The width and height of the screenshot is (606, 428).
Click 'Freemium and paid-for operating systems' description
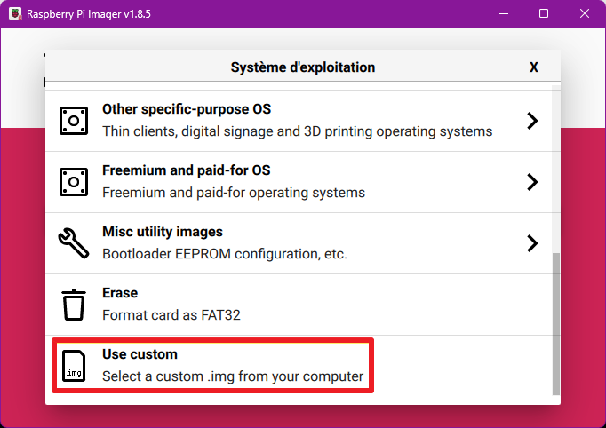(x=234, y=193)
